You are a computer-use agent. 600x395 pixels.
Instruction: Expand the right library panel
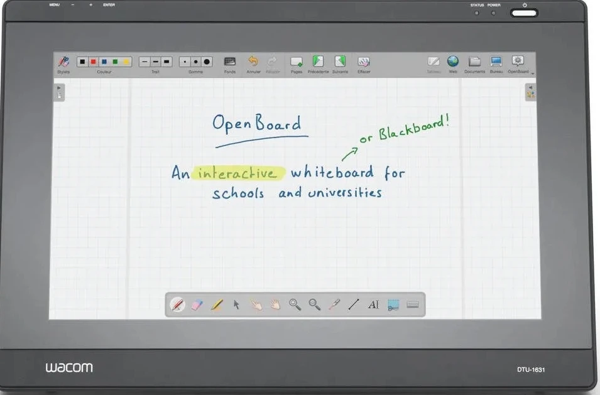530,92
